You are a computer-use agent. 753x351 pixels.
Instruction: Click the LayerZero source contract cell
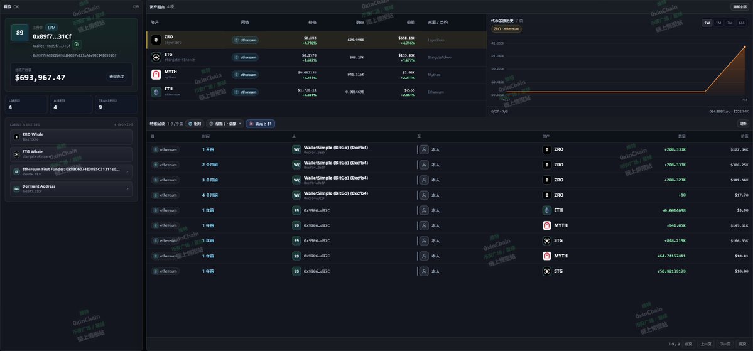[436, 40]
